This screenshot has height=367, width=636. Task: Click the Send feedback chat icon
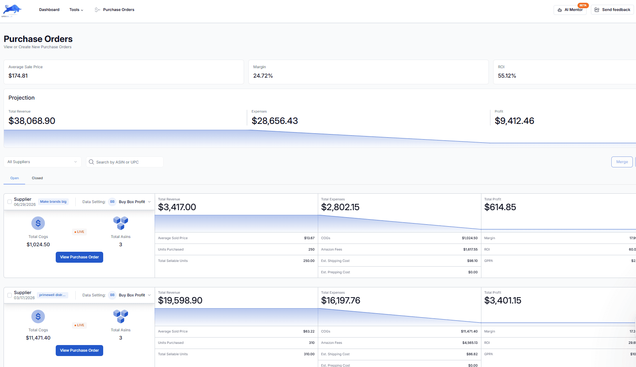[x=597, y=10]
